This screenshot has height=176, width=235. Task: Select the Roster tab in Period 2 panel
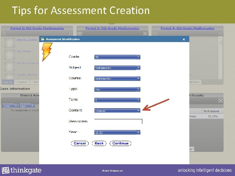[x=8, y=82]
